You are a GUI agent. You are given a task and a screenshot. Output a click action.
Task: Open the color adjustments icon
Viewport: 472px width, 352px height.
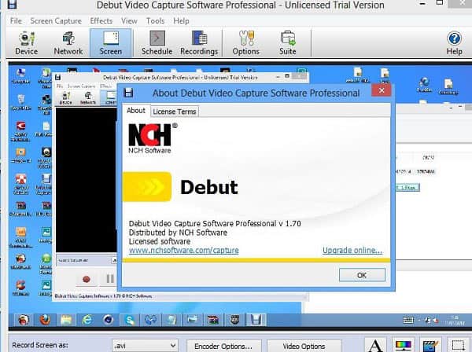pyautogui.click(x=403, y=345)
